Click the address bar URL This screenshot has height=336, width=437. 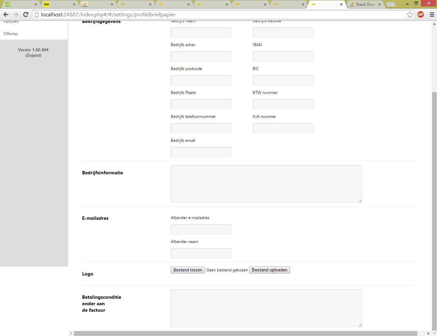(108, 14)
